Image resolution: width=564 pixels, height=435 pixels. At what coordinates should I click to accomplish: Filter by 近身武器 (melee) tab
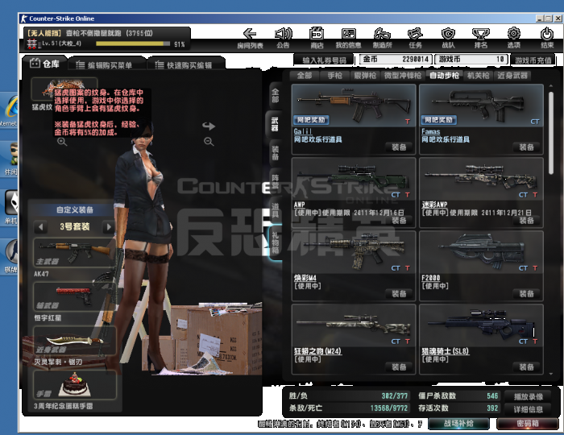(x=512, y=76)
